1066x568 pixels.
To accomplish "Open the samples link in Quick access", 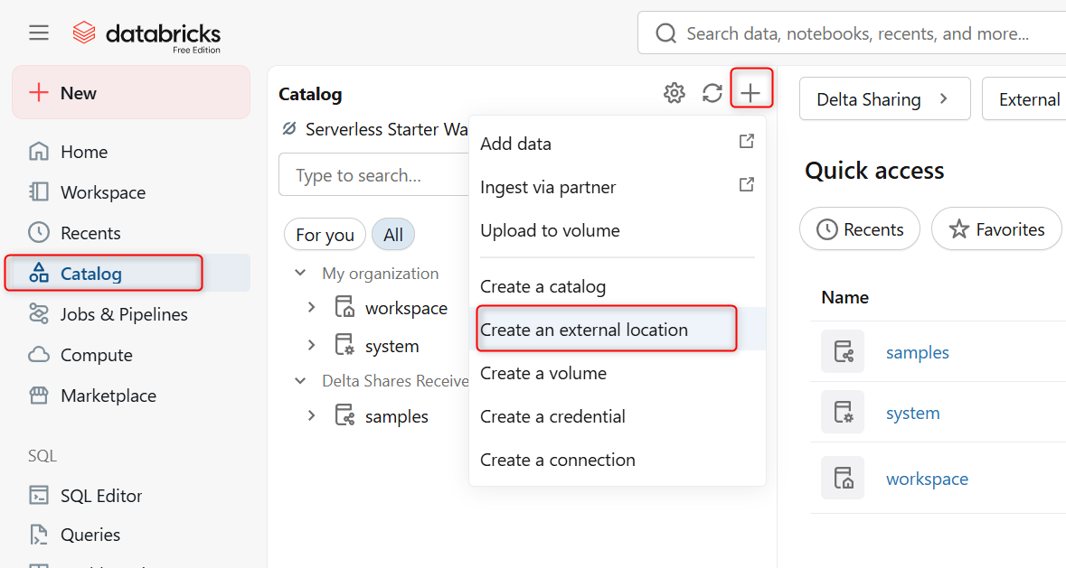I will click(917, 352).
